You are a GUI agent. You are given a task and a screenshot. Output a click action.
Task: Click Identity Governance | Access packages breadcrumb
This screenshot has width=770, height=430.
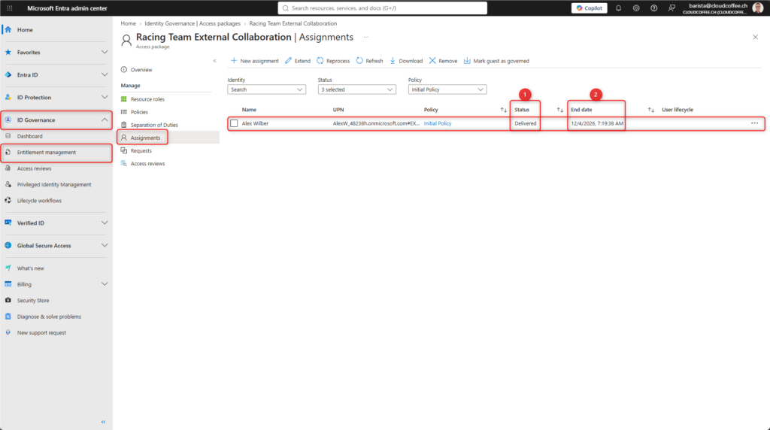(x=192, y=23)
